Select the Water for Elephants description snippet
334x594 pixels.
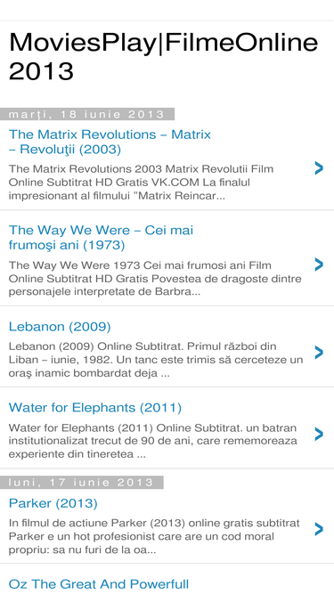[x=153, y=441]
